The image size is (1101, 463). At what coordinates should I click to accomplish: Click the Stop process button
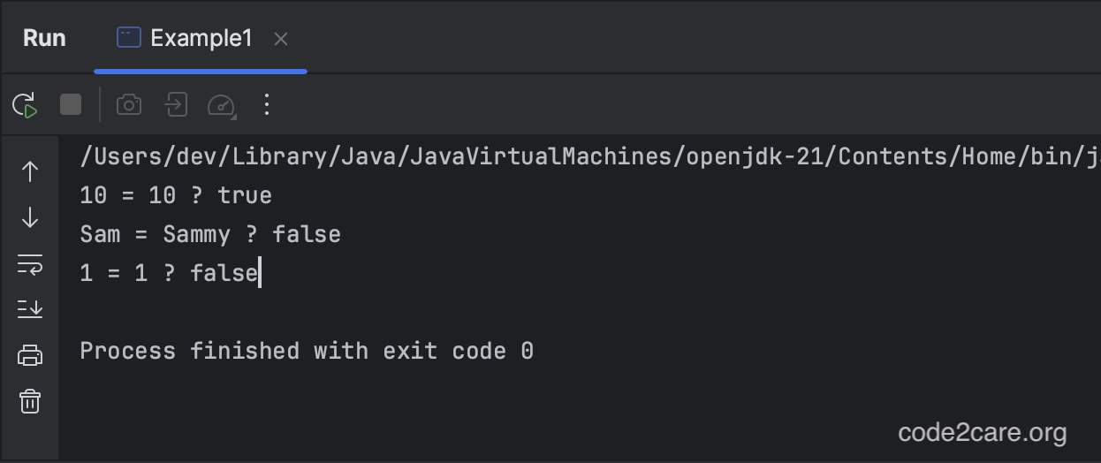coord(71,105)
